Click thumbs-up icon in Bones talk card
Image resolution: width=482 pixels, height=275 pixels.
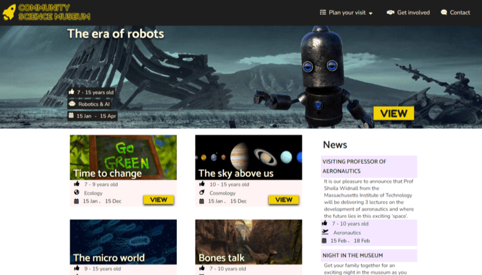click(x=202, y=268)
